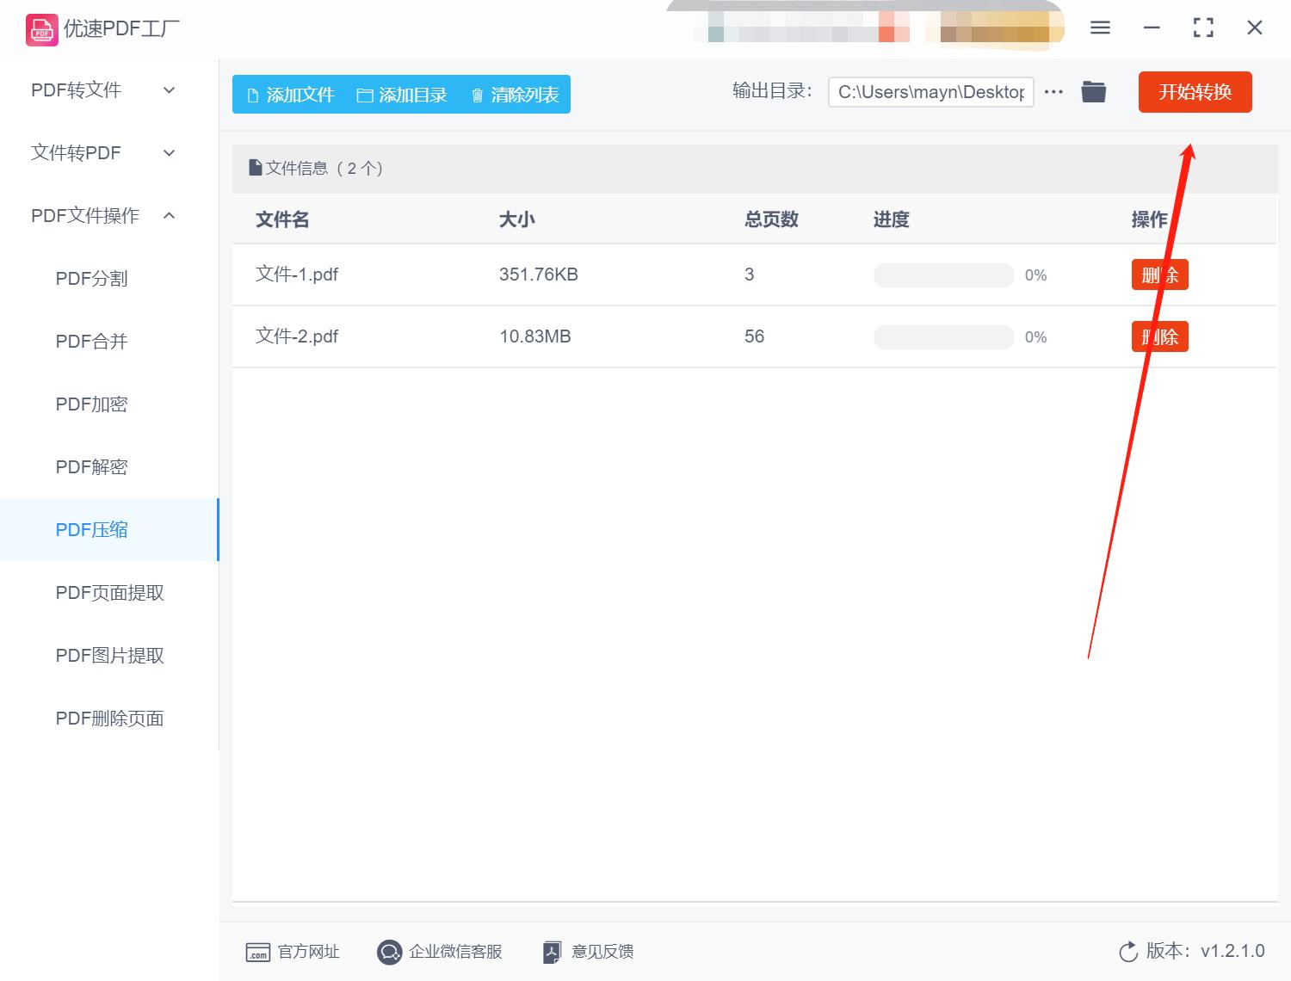Open the folder browse icon beside output directory
This screenshot has height=981, width=1291.
click(x=1093, y=91)
